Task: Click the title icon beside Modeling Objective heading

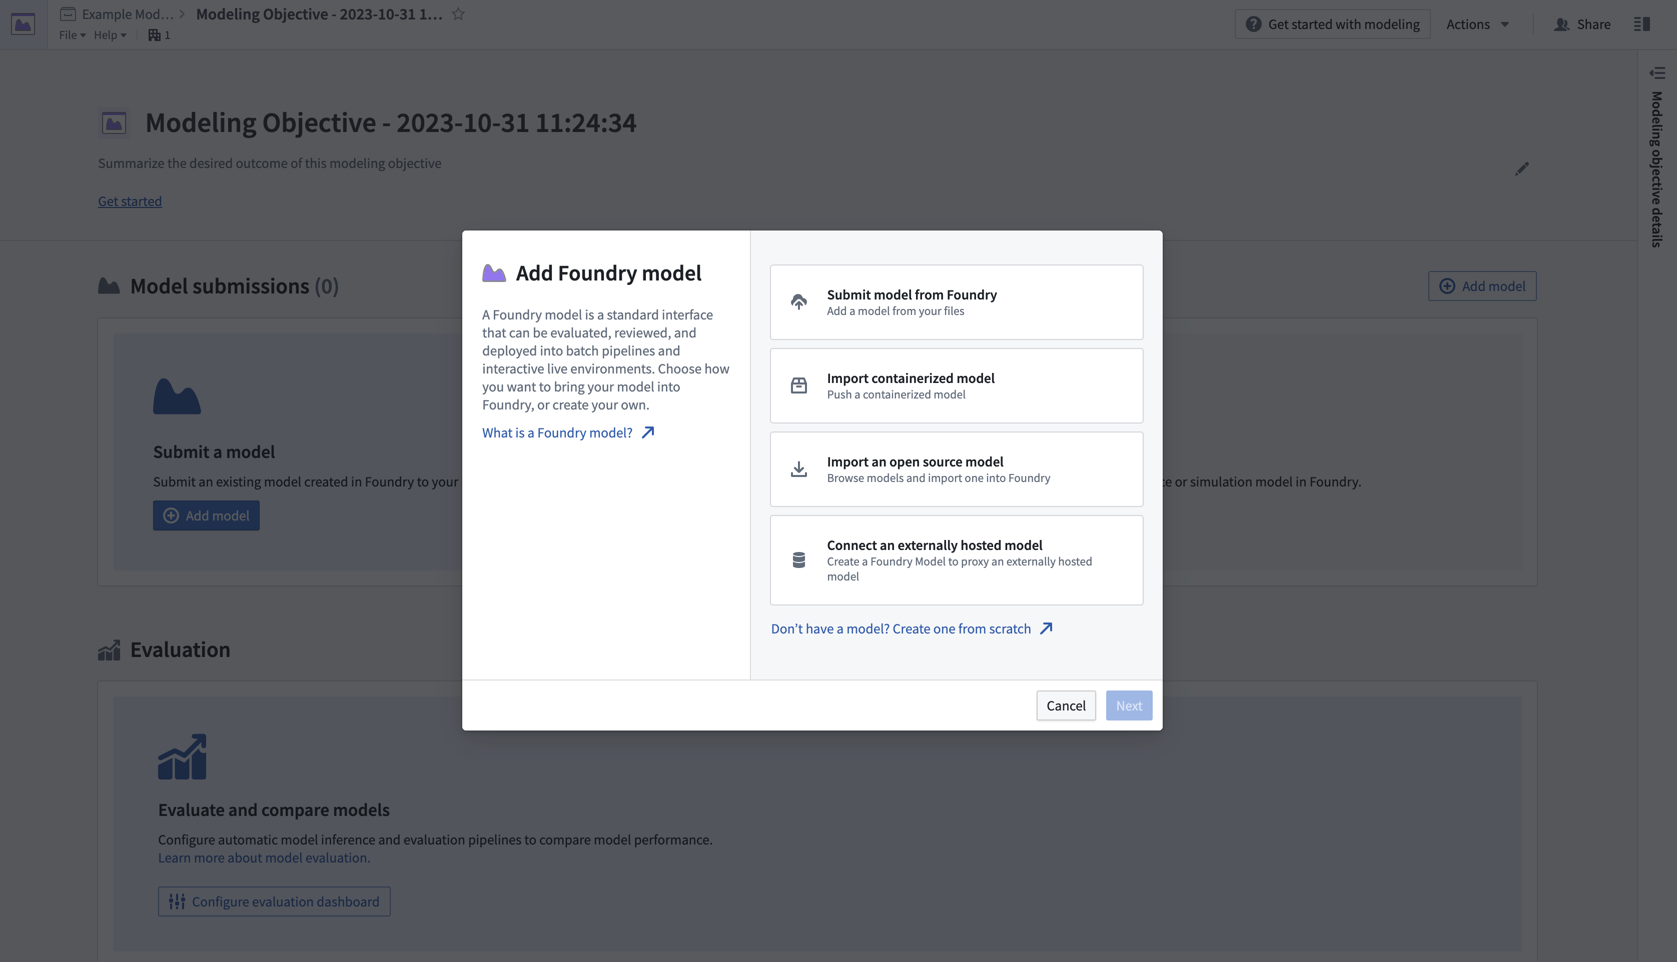Action: click(115, 123)
